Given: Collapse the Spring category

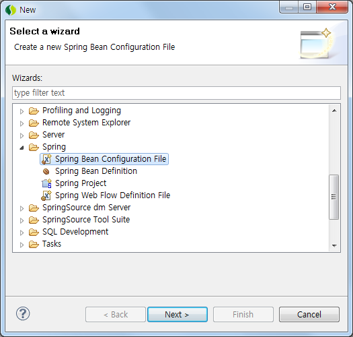Looking at the screenshot, I should (x=22, y=148).
